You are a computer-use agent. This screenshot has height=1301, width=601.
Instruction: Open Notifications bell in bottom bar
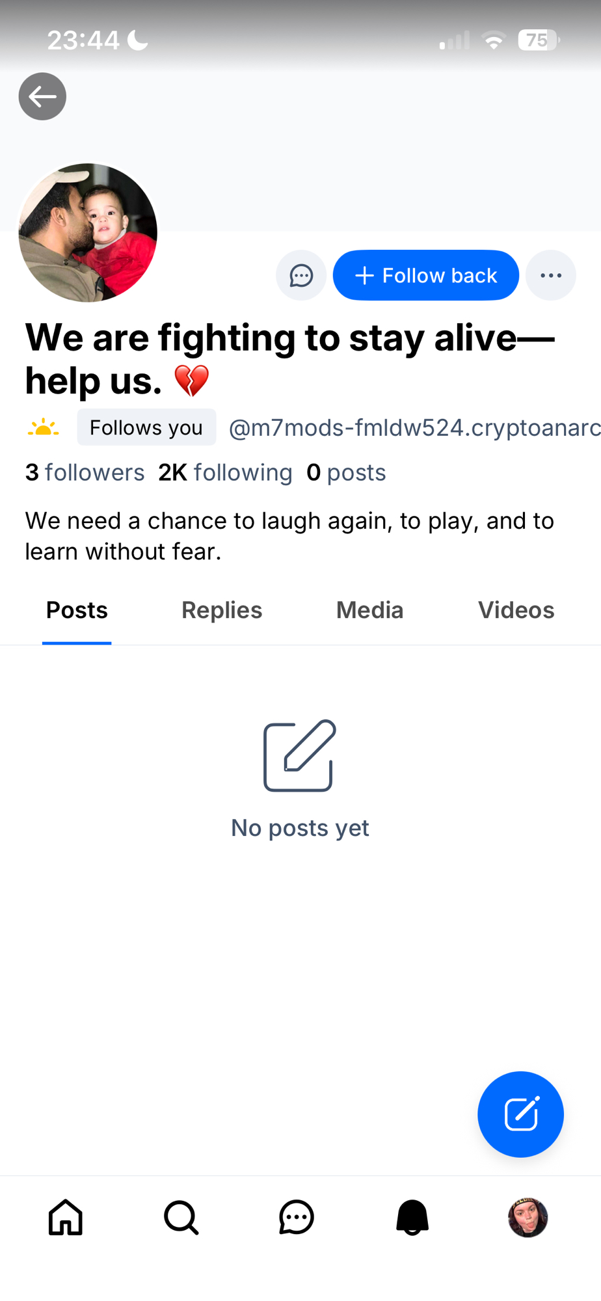412,1217
